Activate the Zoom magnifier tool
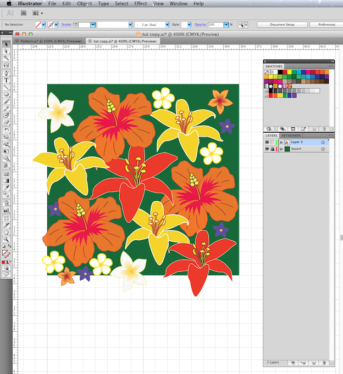 click(x=6, y=239)
